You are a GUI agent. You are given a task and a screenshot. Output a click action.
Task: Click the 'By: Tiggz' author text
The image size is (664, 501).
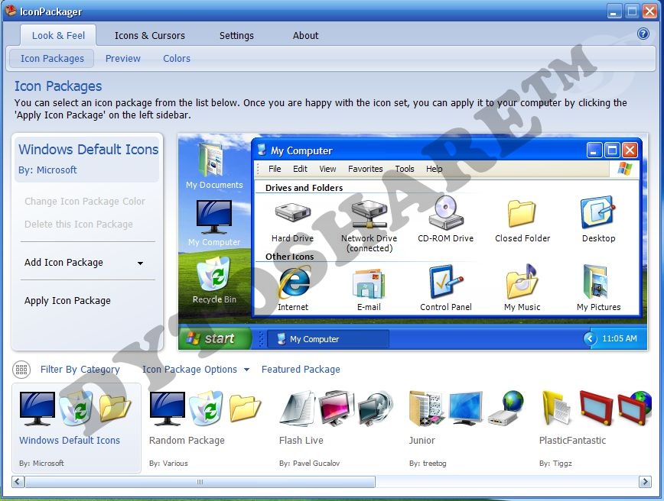[x=555, y=464]
